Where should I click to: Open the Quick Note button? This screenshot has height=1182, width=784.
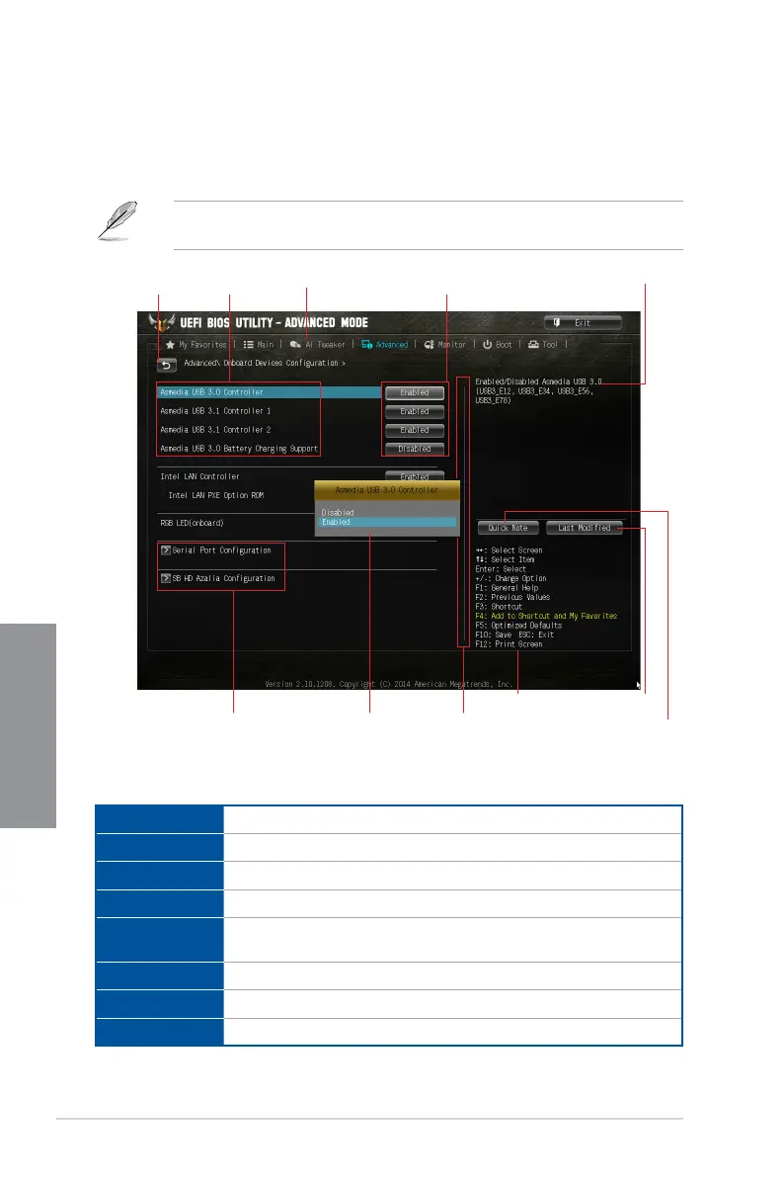(x=508, y=528)
